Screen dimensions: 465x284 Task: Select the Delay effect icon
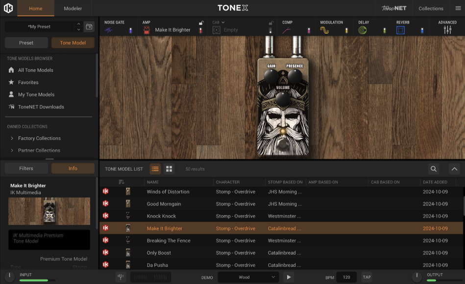[363, 30]
